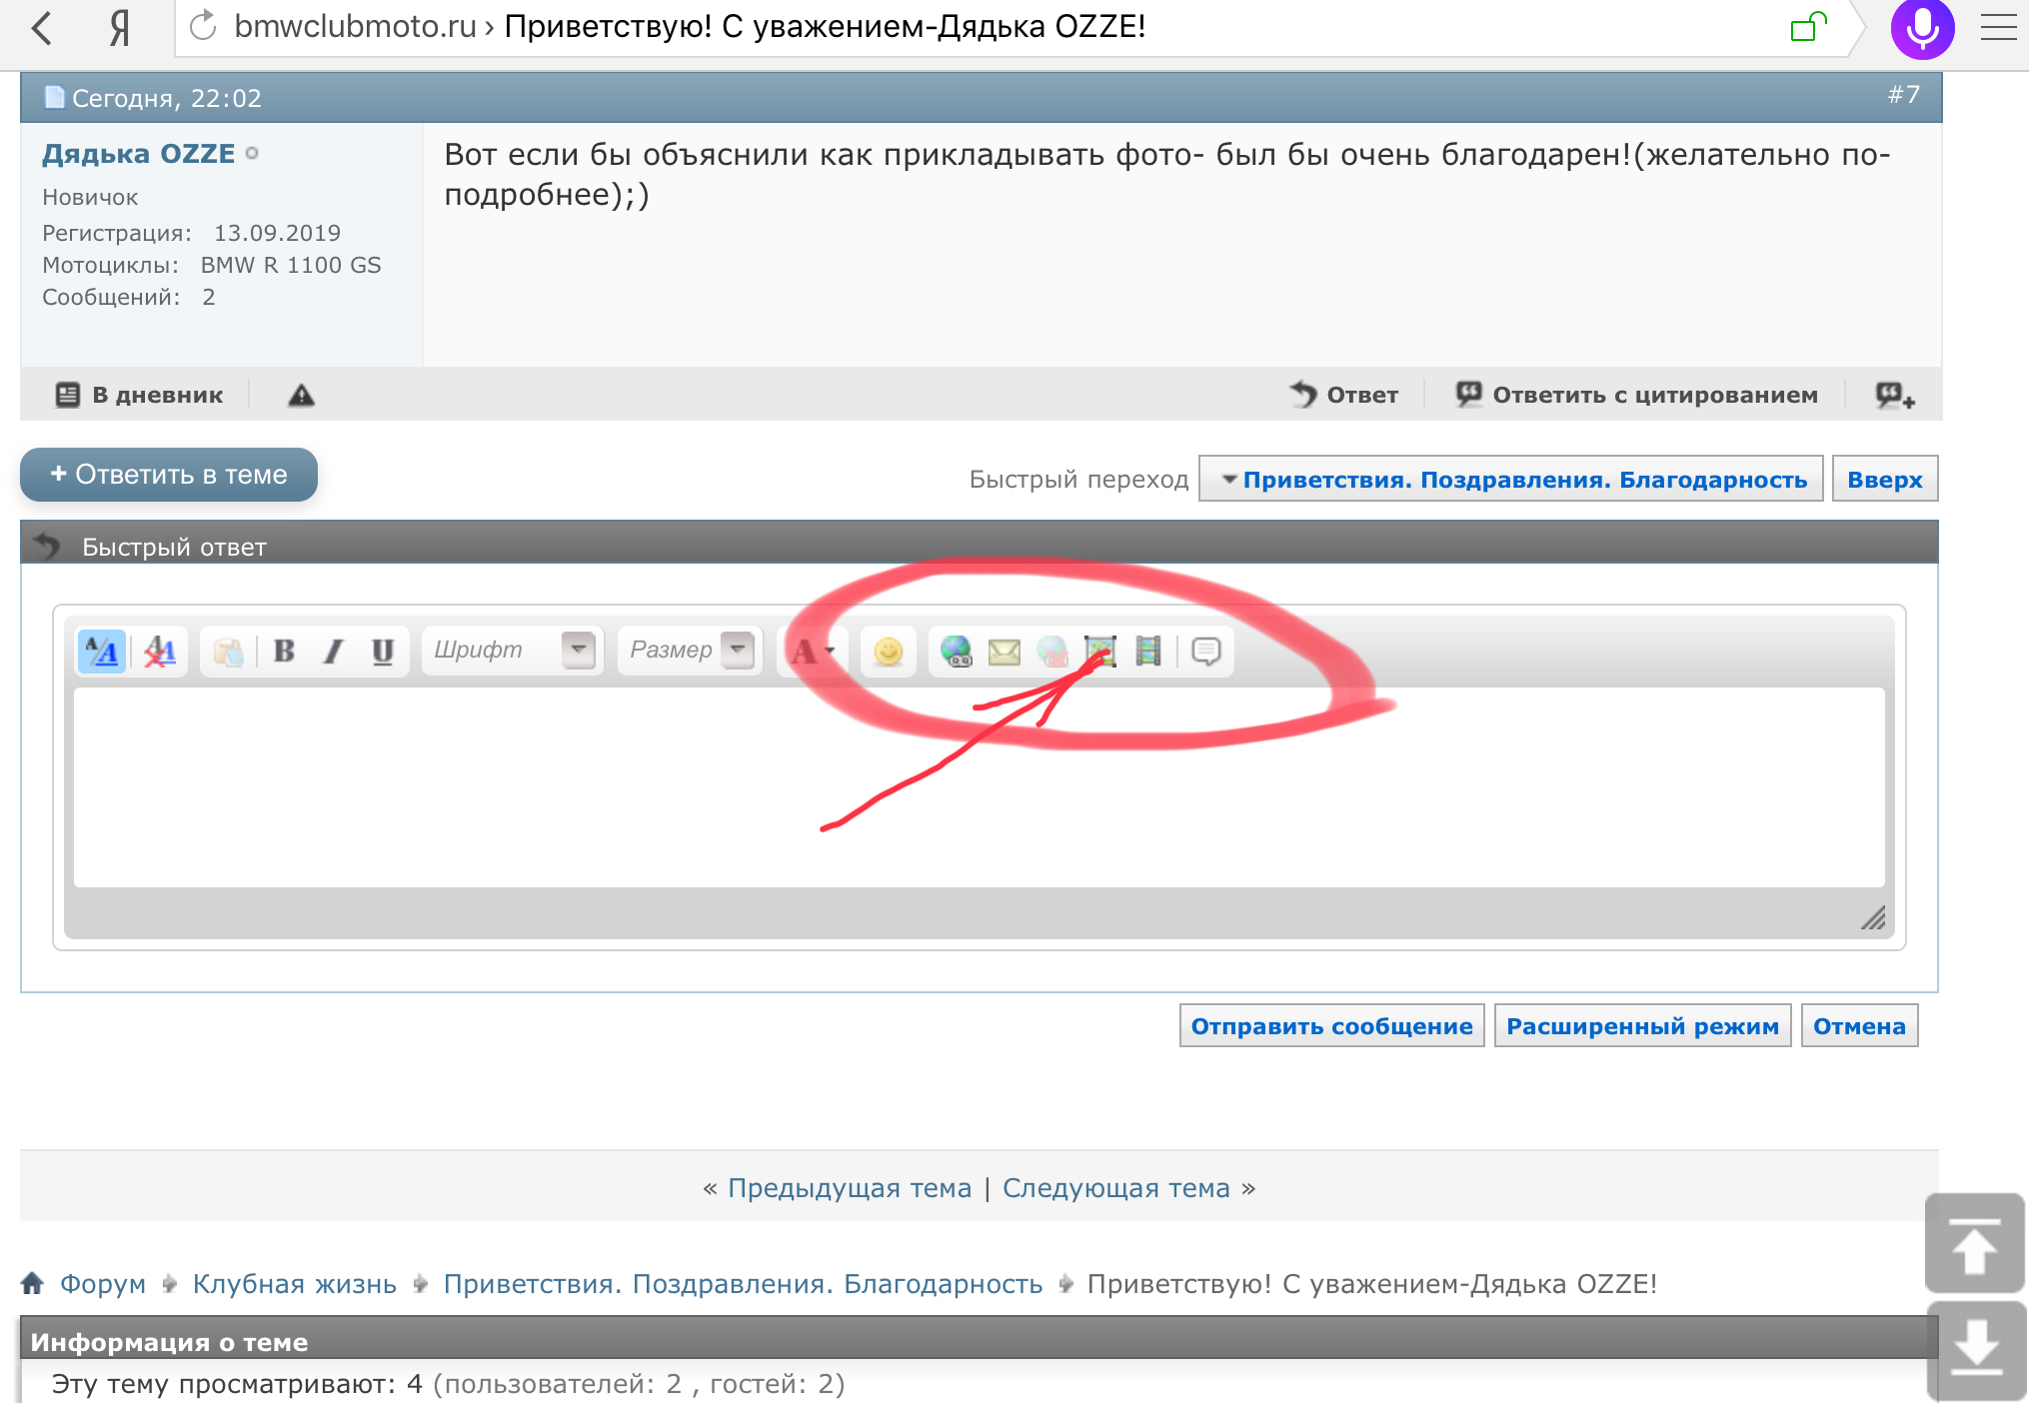Viewport: 2029px width, 1403px height.
Task: Toggle italic formatting in editor
Action: point(333,652)
